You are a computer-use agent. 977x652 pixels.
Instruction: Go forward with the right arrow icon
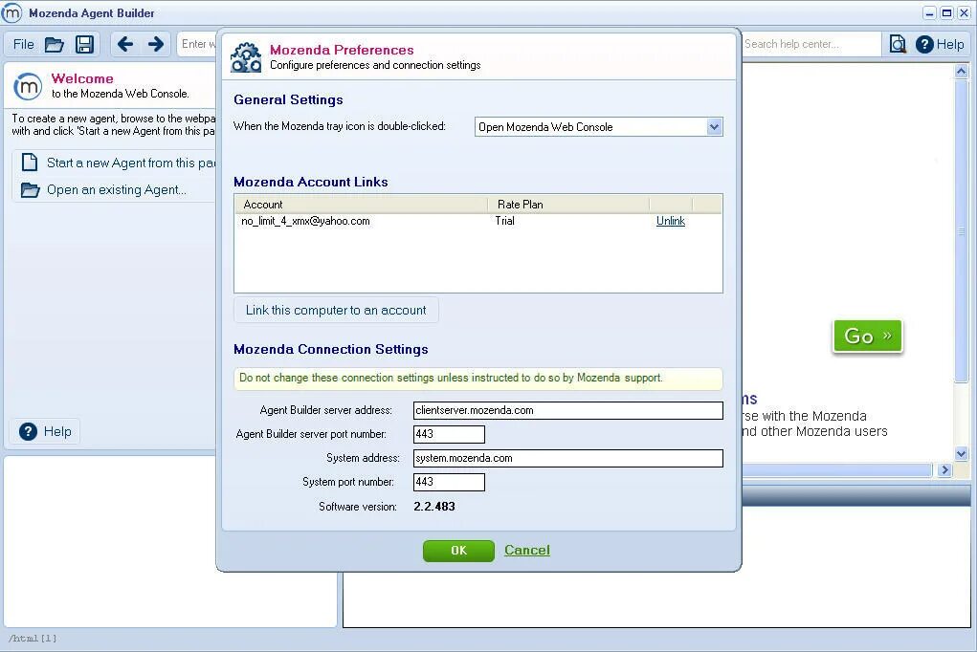pos(156,44)
